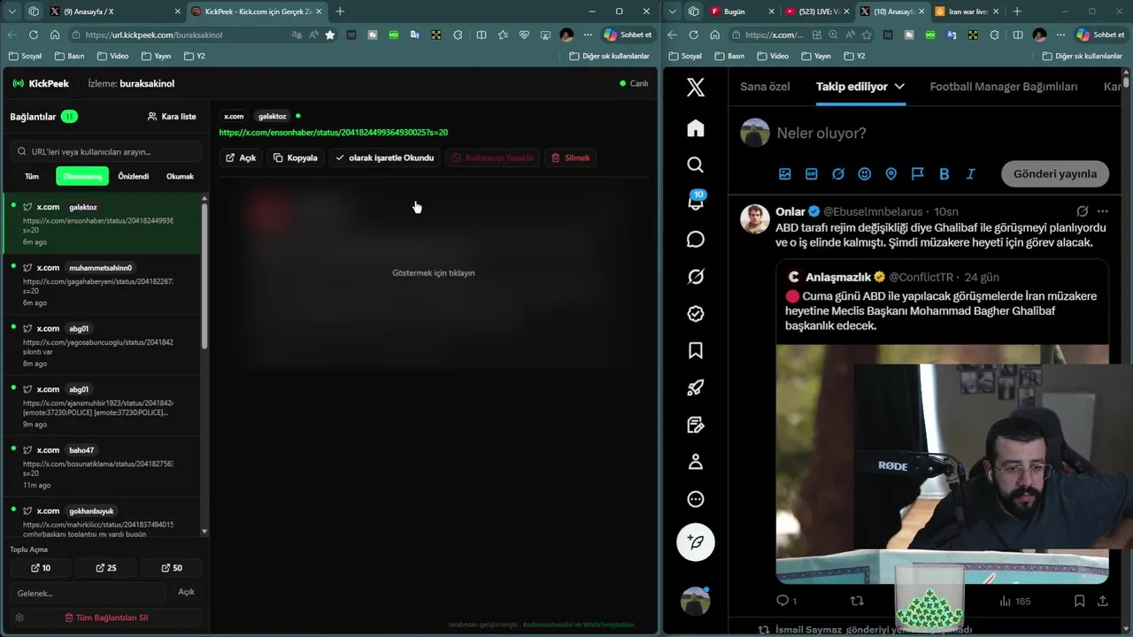Open X messages chat bubble icon
The width and height of the screenshot is (1133, 637).
pyautogui.click(x=696, y=240)
